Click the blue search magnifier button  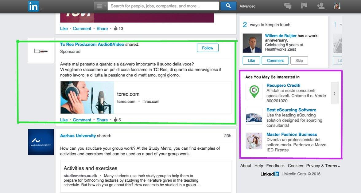228,6
